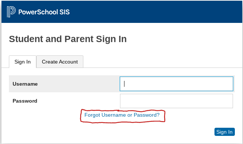The image size is (243, 144).
Task: Switch to the Sign In tab
Action: click(x=23, y=62)
